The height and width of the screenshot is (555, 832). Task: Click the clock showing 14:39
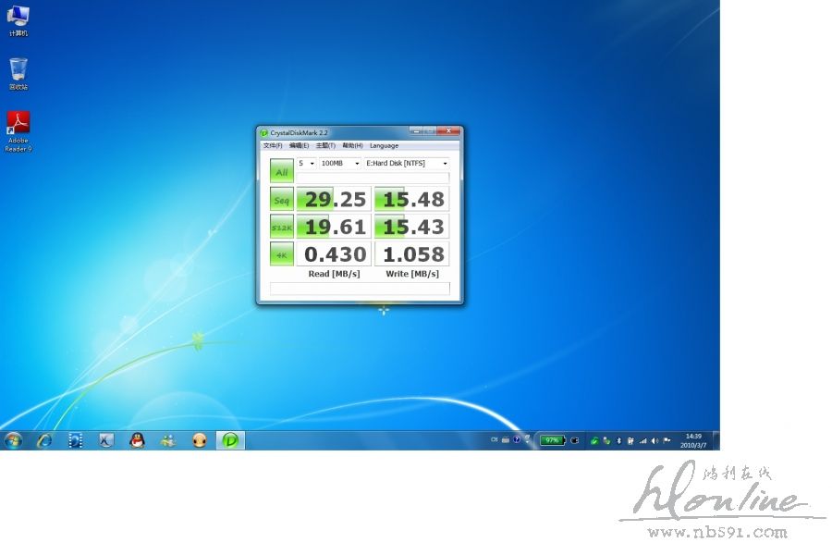693,440
